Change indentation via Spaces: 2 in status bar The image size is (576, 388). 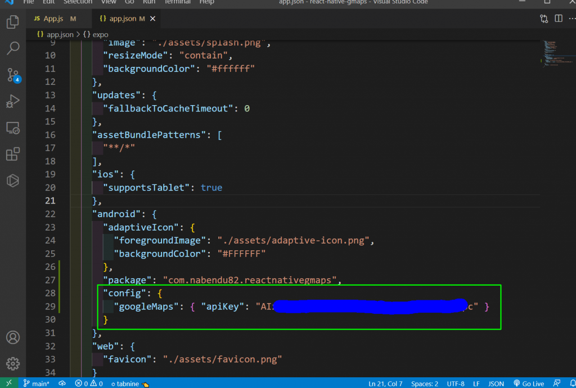click(424, 383)
